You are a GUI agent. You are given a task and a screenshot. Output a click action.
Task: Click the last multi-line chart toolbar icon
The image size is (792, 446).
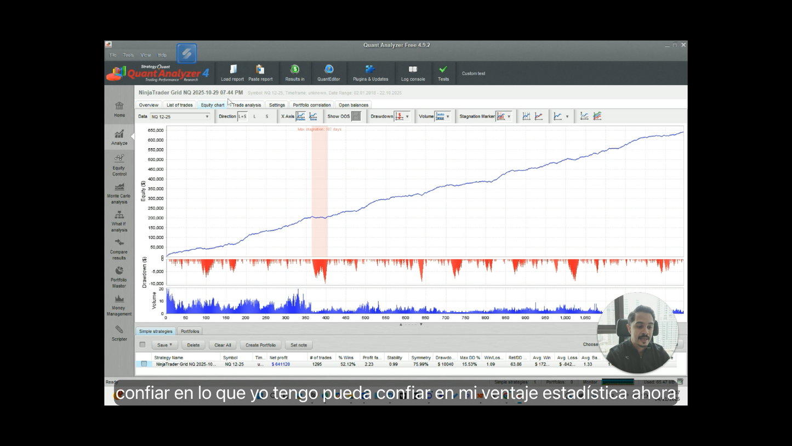(x=597, y=116)
